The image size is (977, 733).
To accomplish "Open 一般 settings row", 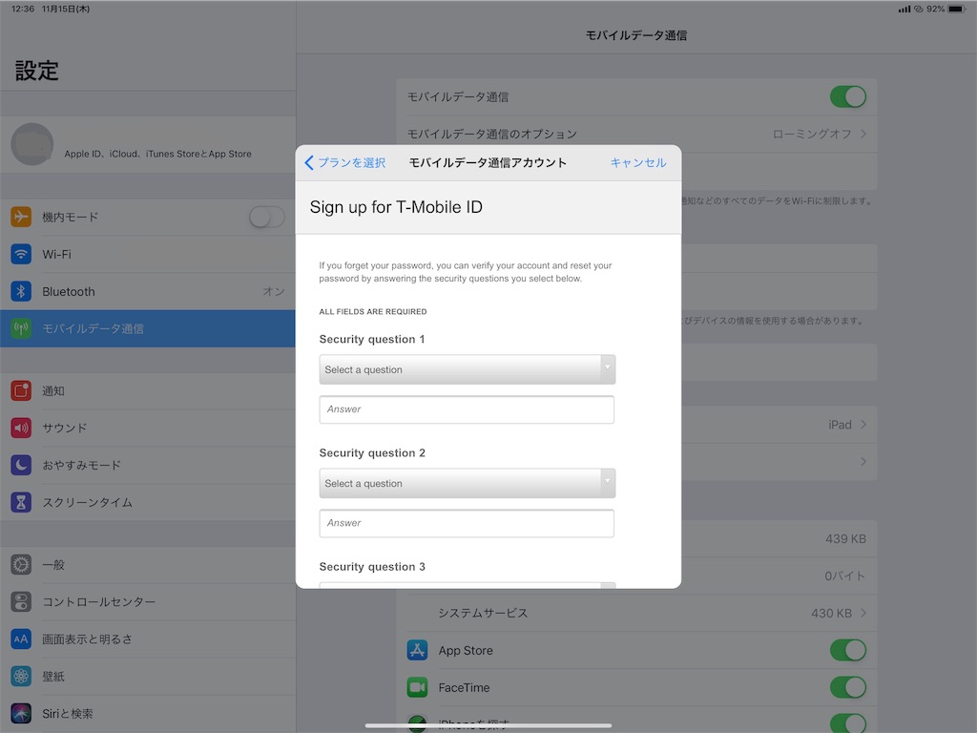I will pyautogui.click(x=148, y=565).
